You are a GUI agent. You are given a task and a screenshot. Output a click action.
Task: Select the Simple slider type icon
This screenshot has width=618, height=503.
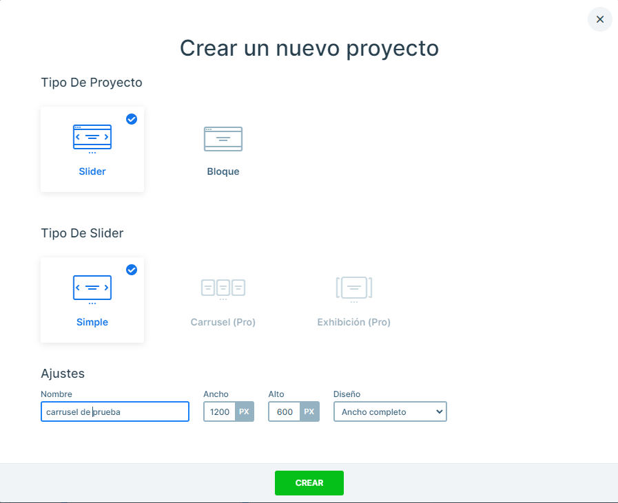[92, 290]
